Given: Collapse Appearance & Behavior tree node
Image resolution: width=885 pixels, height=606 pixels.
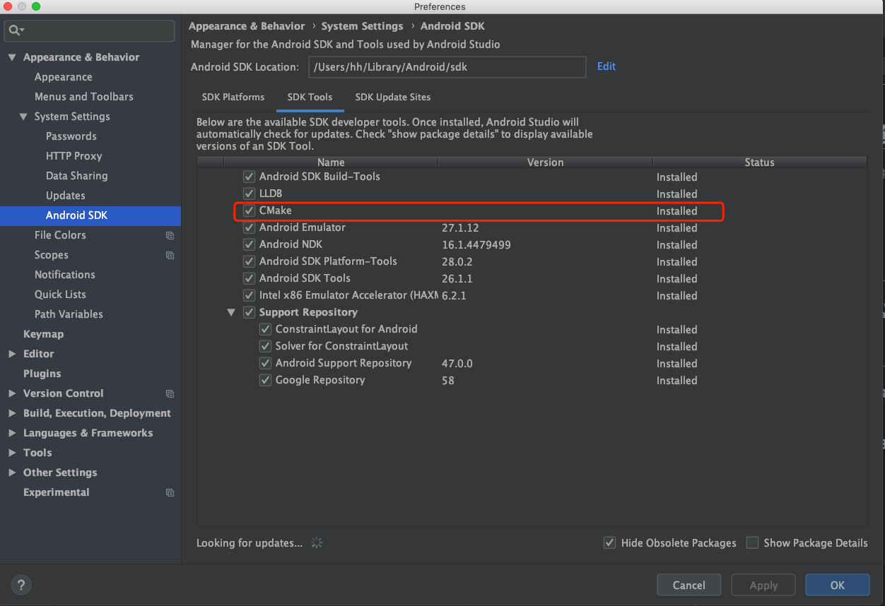Looking at the screenshot, I should pyautogui.click(x=12, y=57).
